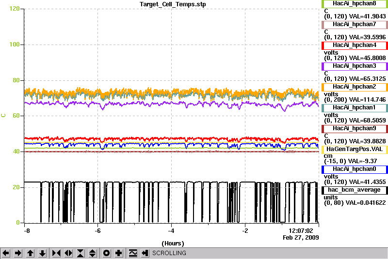Click the SCROLLING status text
The height and width of the screenshot is (259, 388).
click(169, 253)
